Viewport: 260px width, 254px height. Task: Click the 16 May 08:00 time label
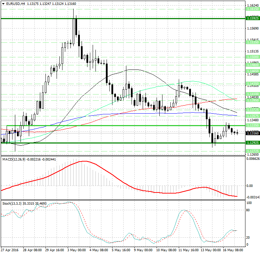pos(233,250)
